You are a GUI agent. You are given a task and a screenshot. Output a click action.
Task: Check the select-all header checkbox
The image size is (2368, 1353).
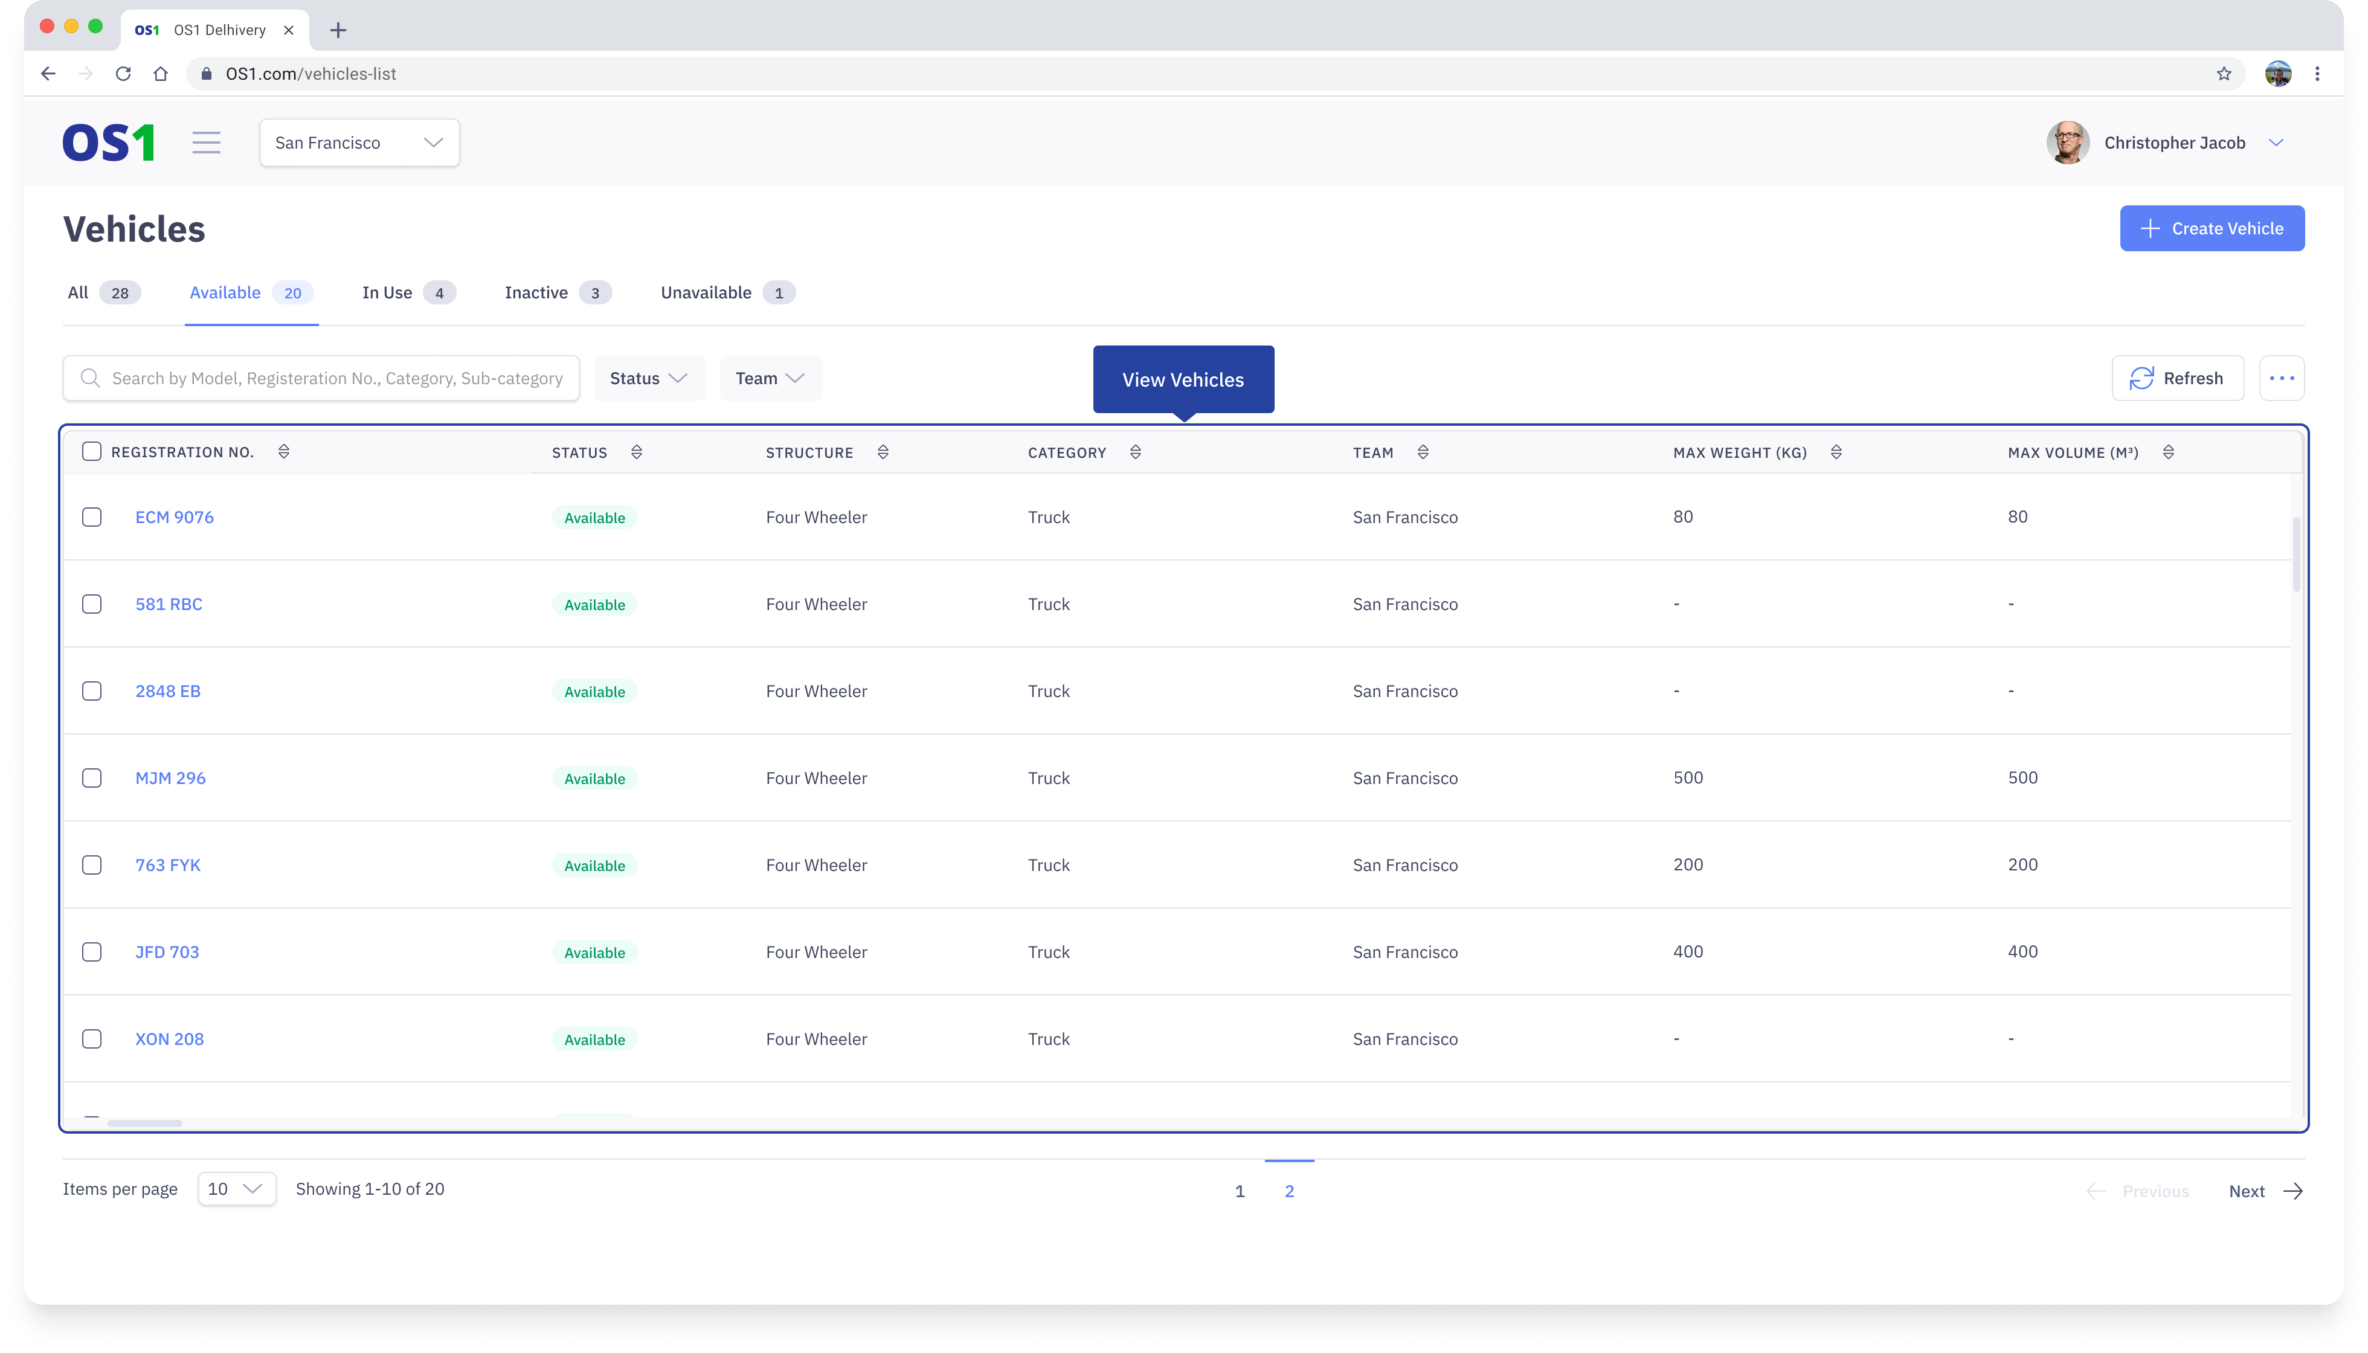[91, 452]
